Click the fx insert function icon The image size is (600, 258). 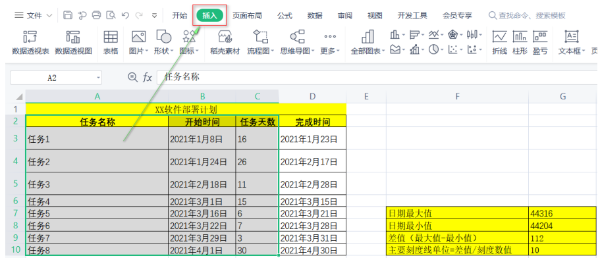(x=148, y=78)
